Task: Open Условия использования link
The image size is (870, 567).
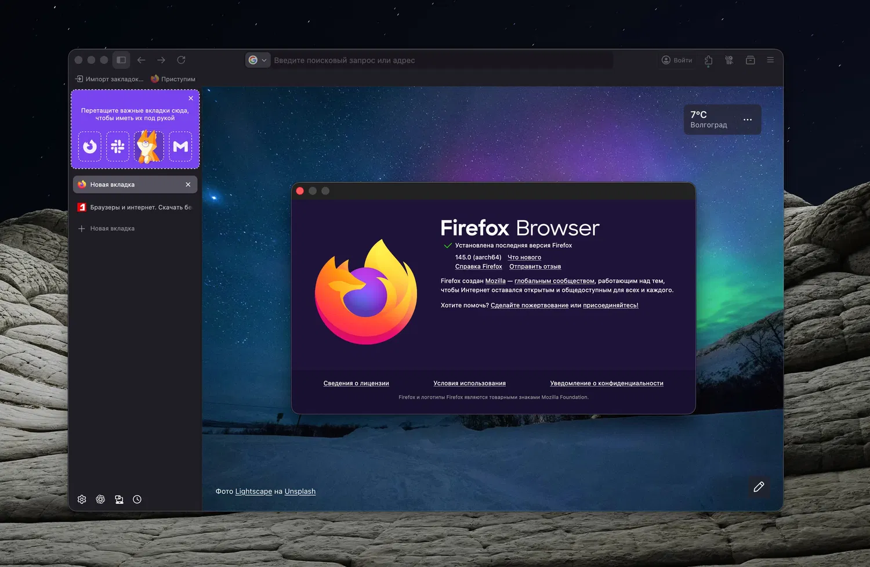Action: point(470,383)
